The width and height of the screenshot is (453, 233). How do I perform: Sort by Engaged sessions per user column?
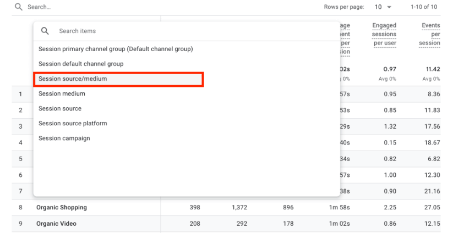pyautogui.click(x=384, y=34)
